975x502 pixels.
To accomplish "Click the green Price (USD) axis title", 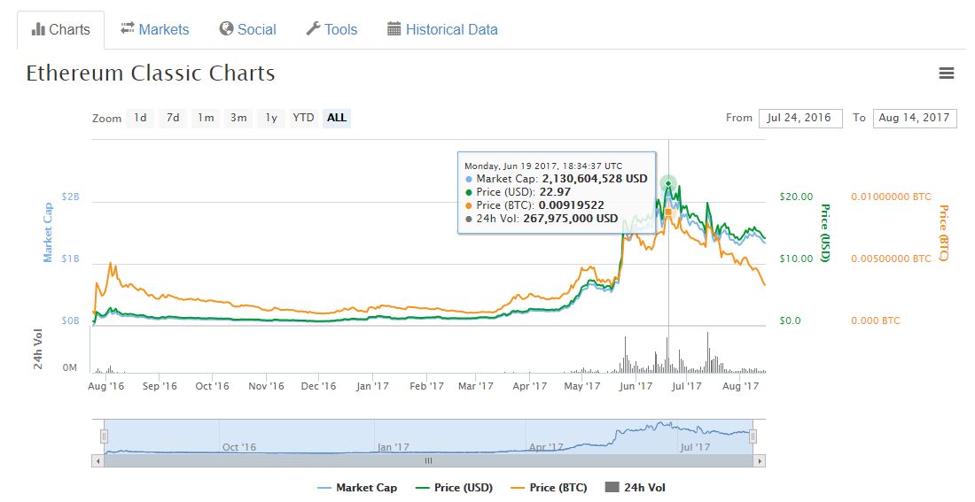I will coord(825,233).
